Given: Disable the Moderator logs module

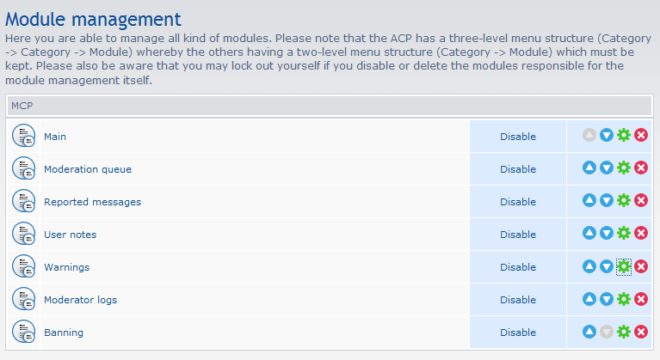Looking at the screenshot, I should pos(518,300).
